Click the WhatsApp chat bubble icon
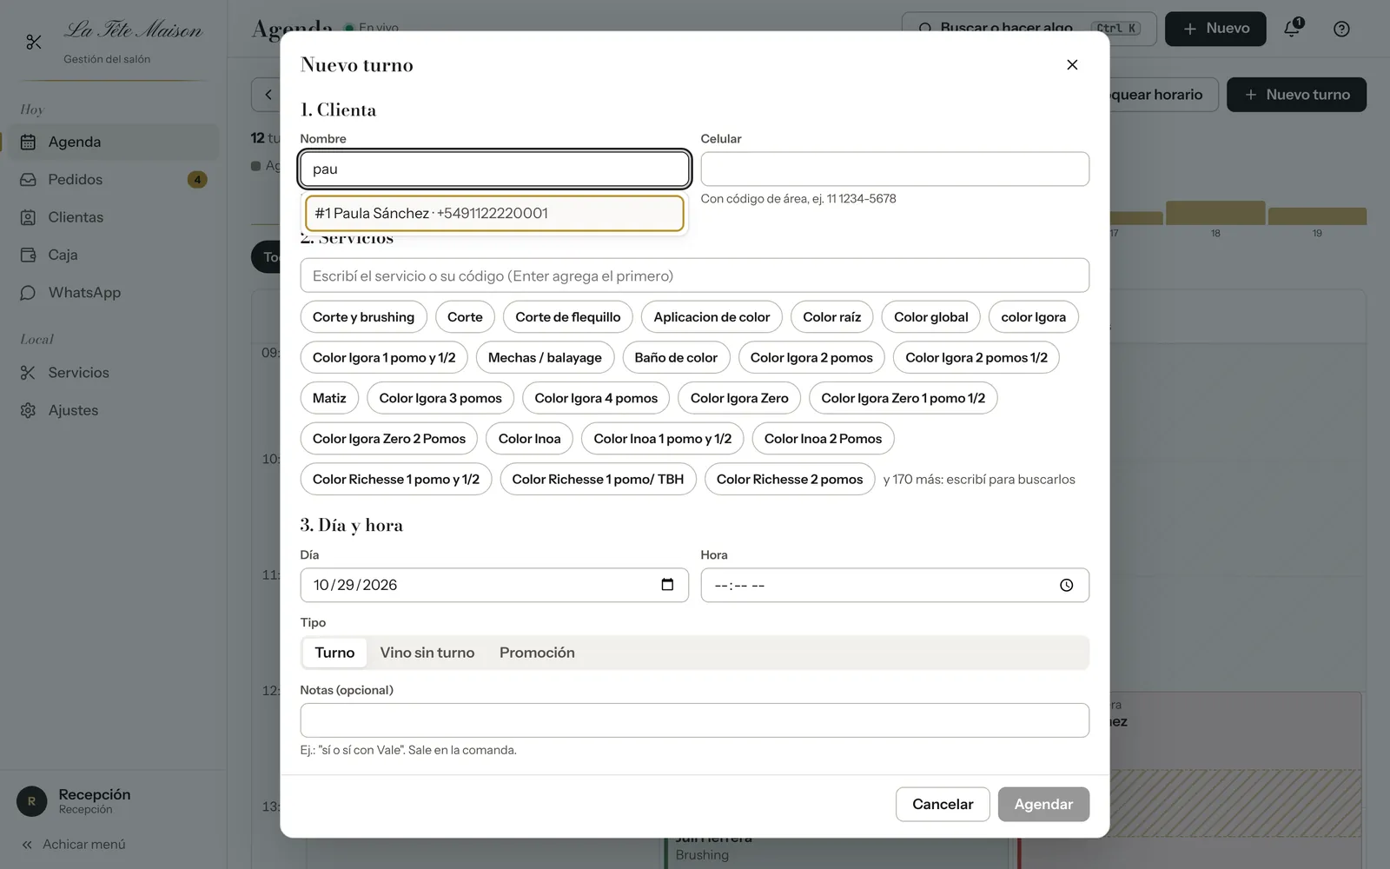The height and width of the screenshot is (869, 1390). click(x=28, y=293)
